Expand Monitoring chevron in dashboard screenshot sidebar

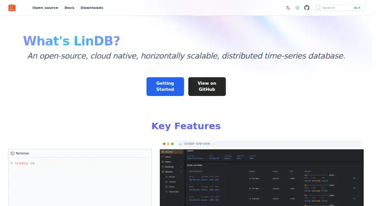click(181, 167)
